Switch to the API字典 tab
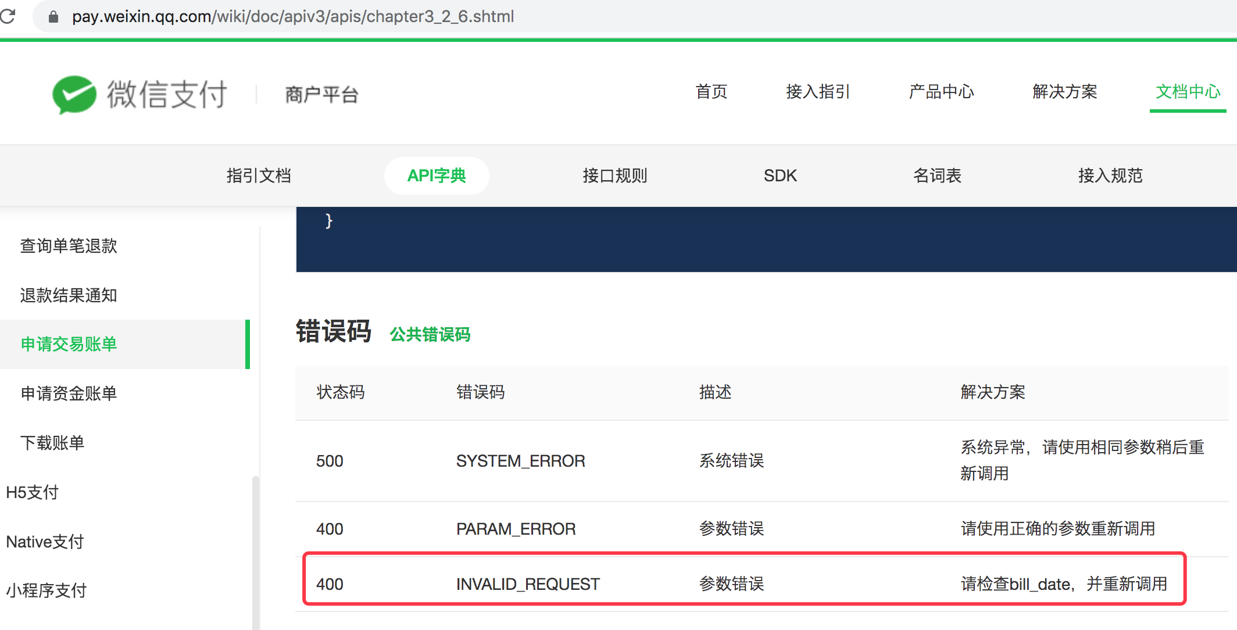This screenshot has height=630, width=1237. point(437,176)
